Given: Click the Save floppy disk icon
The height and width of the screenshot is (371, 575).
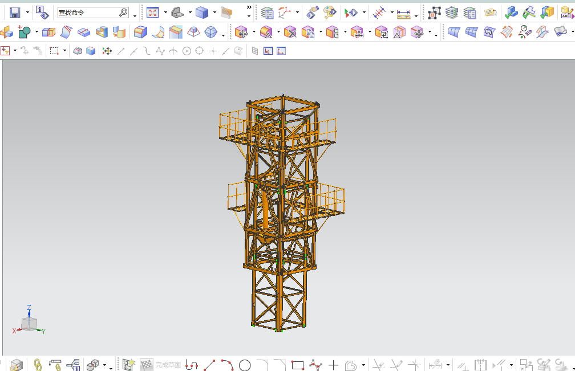Looking at the screenshot, I should coord(15,13).
